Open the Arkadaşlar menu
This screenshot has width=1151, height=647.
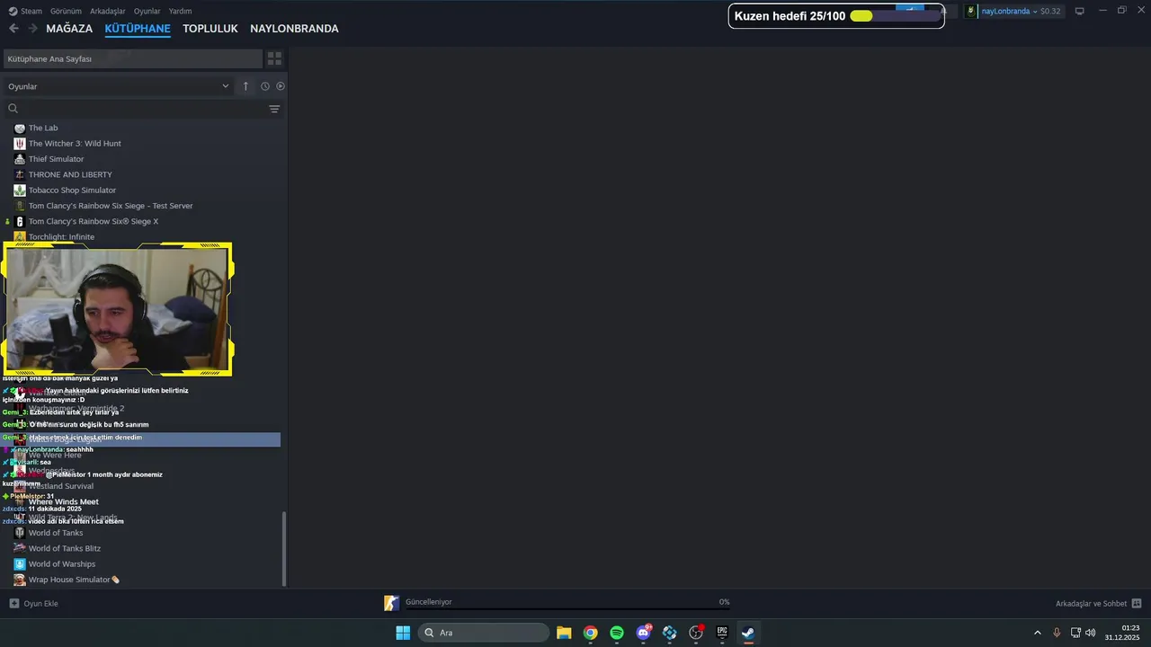(x=108, y=11)
